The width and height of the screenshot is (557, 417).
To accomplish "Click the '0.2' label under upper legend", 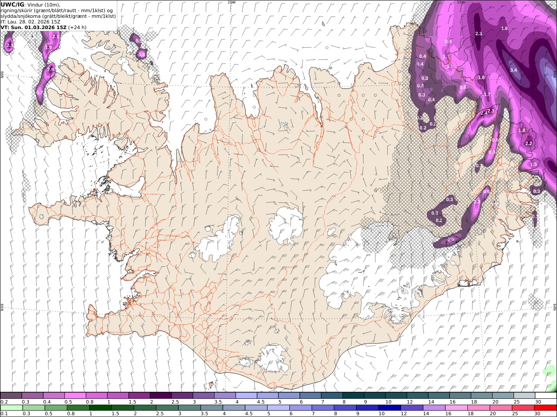I will (x=3, y=402).
